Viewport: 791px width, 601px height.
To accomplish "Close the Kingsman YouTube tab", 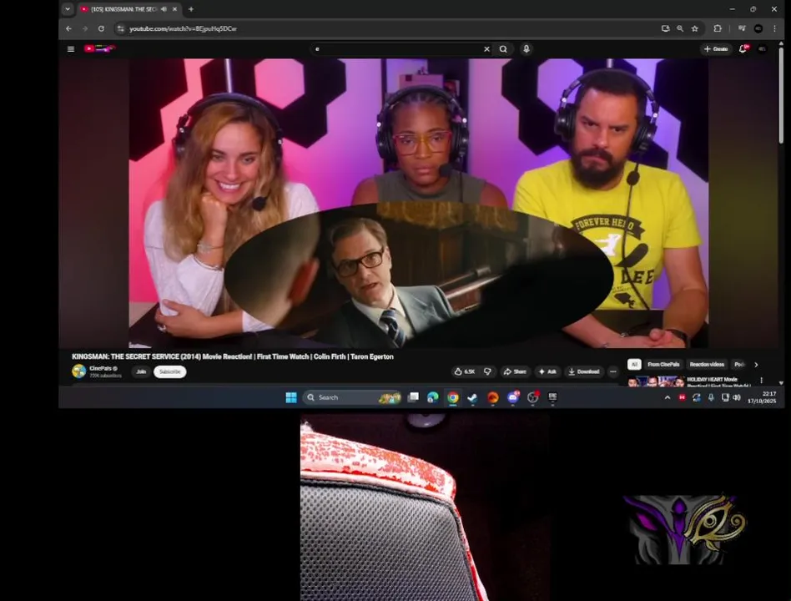I will [174, 9].
